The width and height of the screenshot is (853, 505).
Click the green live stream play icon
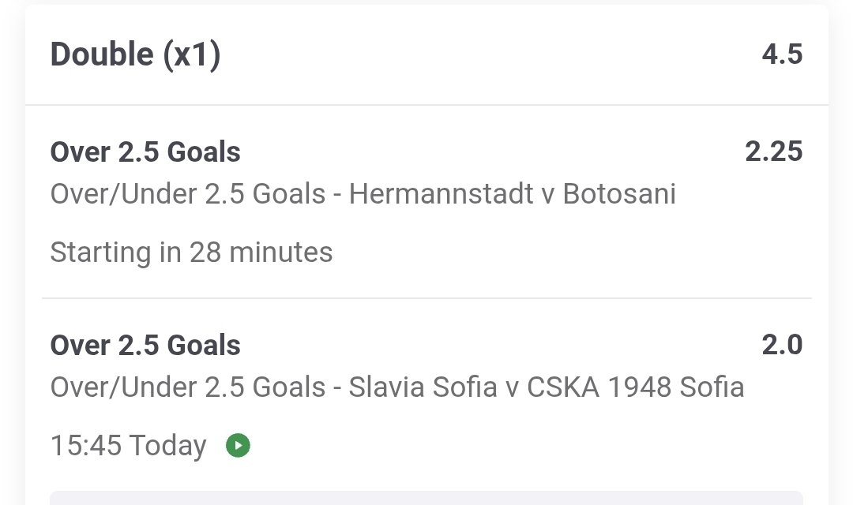[x=238, y=446]
